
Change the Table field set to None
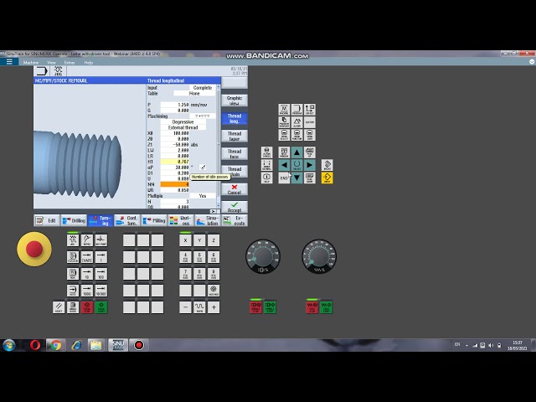194,93
